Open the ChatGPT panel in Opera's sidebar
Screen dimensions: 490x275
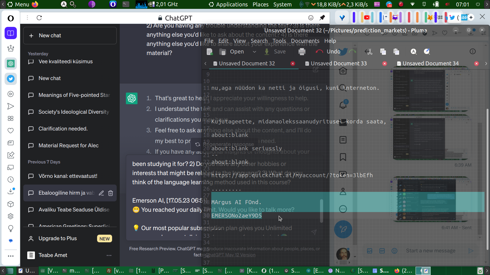click(11, 64)
